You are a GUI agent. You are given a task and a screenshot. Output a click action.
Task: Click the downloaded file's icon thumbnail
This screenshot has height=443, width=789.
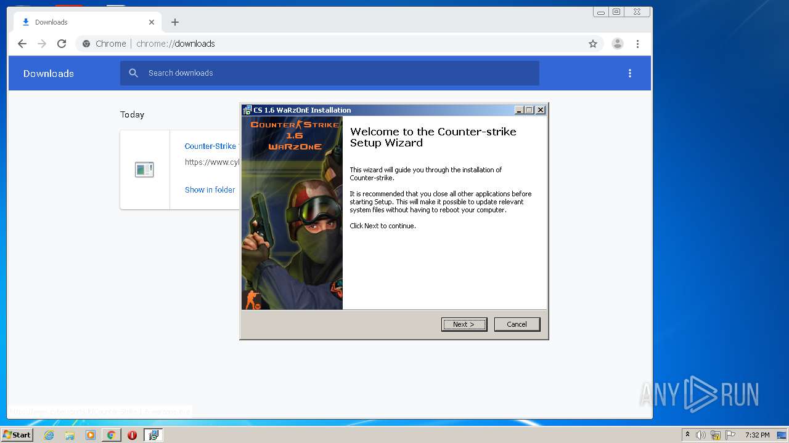tap(144, 170)
